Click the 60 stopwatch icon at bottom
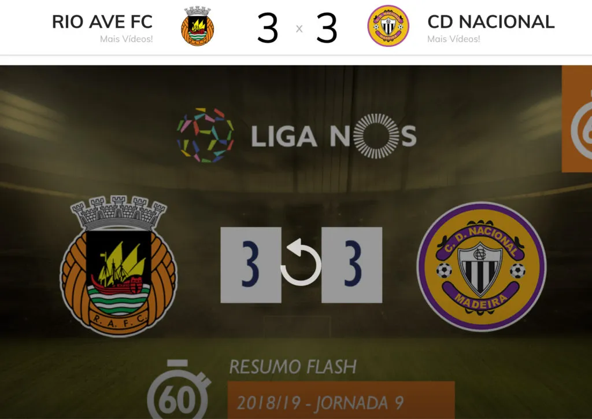This screenshot has height=419, width=592. tap(178, 389)
